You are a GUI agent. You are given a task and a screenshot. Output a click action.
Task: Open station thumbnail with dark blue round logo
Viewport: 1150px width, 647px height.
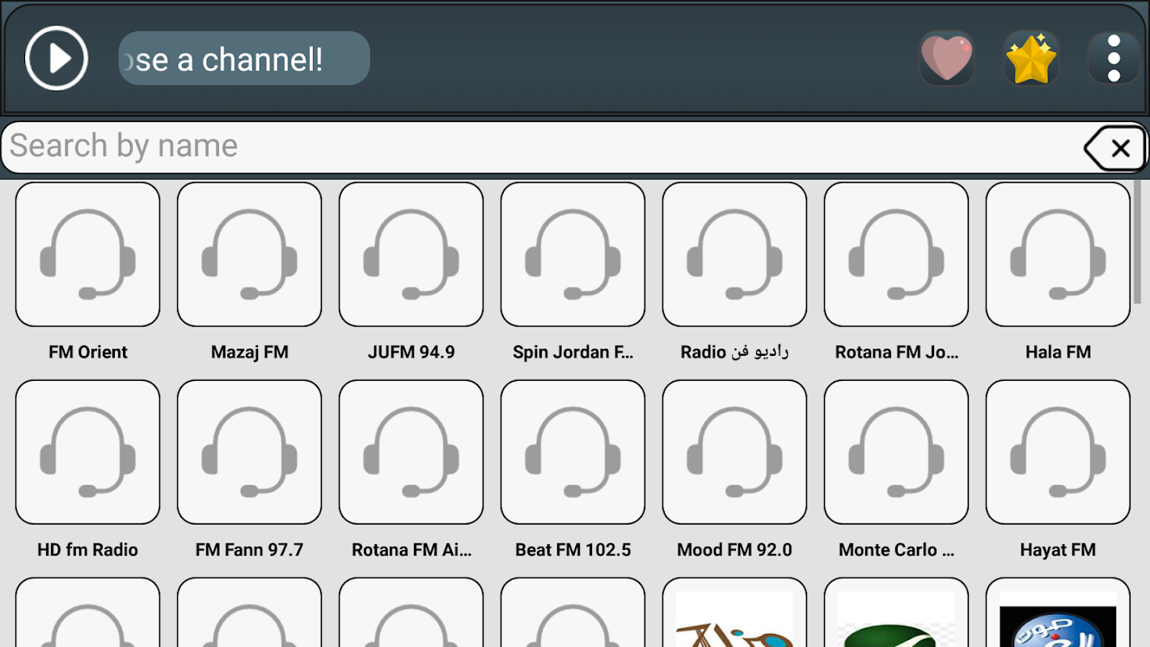pyautogui.click(x=1058, y=613)
